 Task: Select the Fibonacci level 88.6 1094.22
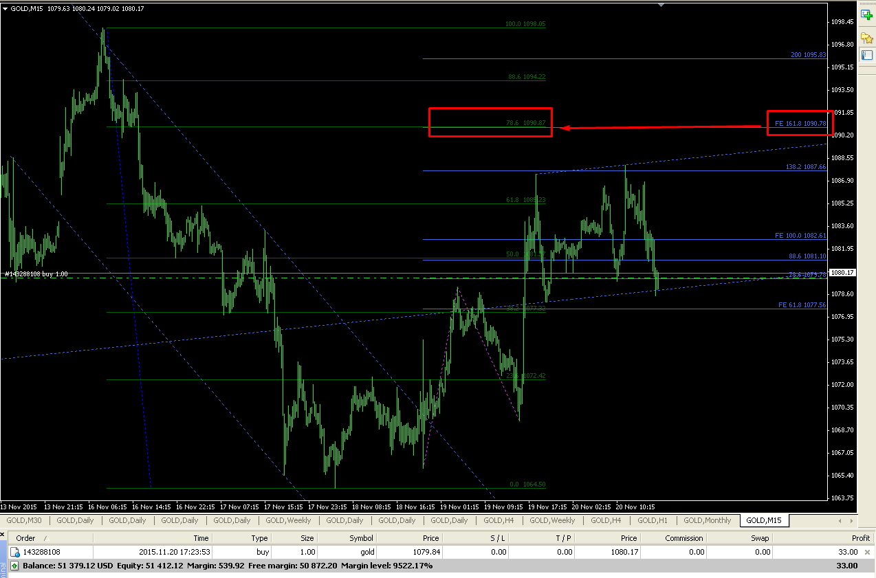tap(527, 77)
